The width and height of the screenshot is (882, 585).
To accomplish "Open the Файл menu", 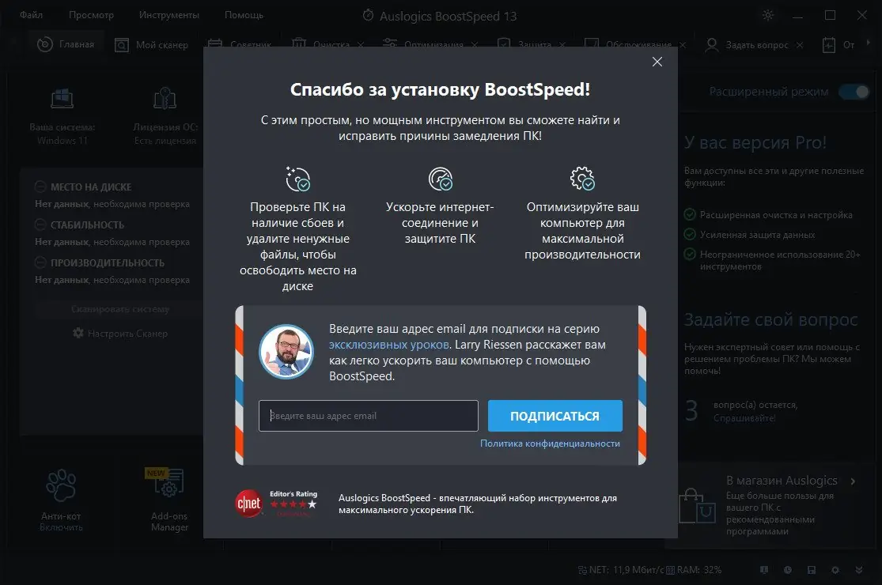I will tap(32, 15).
